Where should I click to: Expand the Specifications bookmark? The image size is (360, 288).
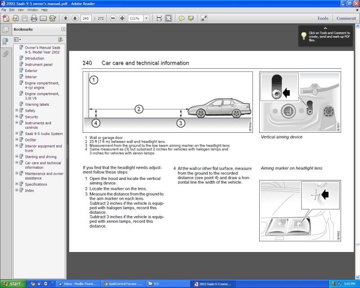(17, 184)
